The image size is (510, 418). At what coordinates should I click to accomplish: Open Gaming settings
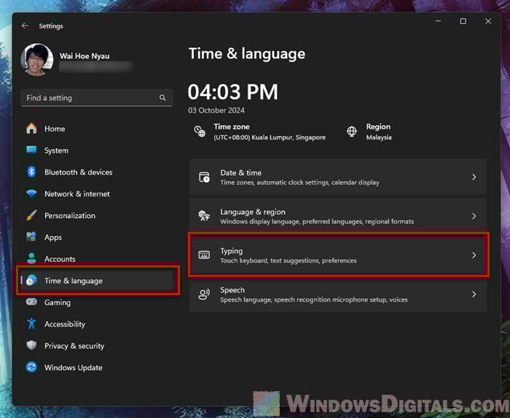coord(97,302)
